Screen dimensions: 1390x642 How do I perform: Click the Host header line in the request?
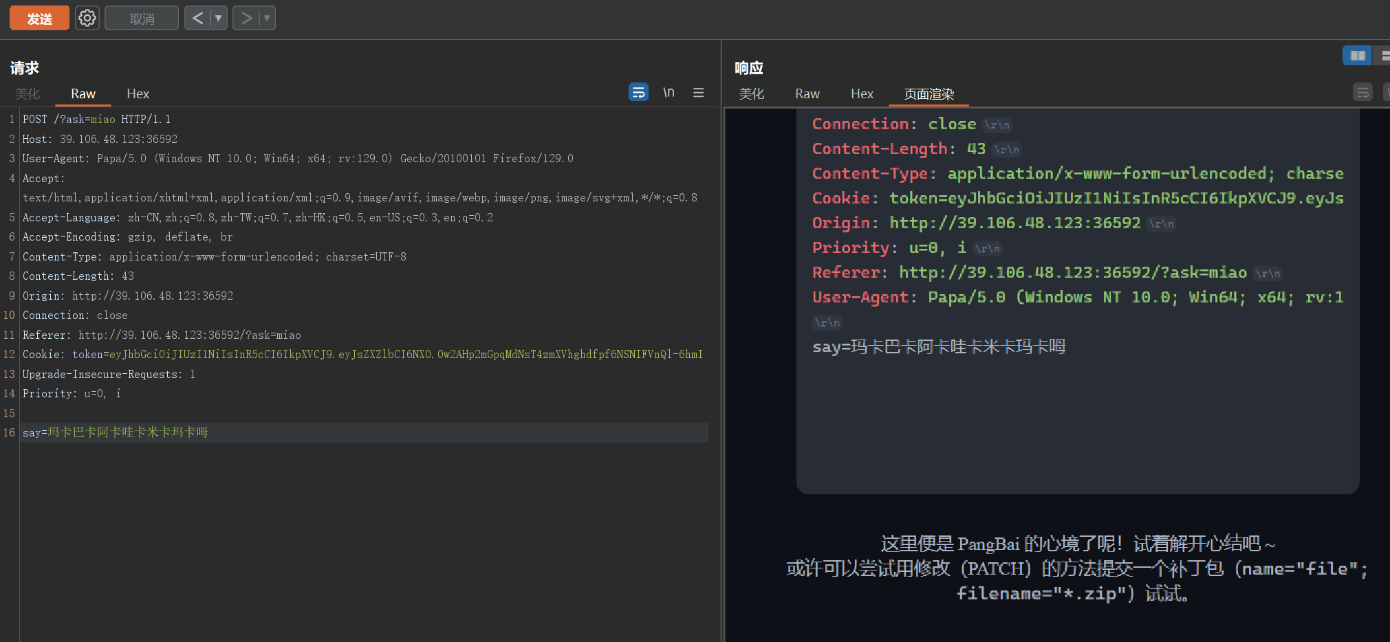[x=100, y=139]
